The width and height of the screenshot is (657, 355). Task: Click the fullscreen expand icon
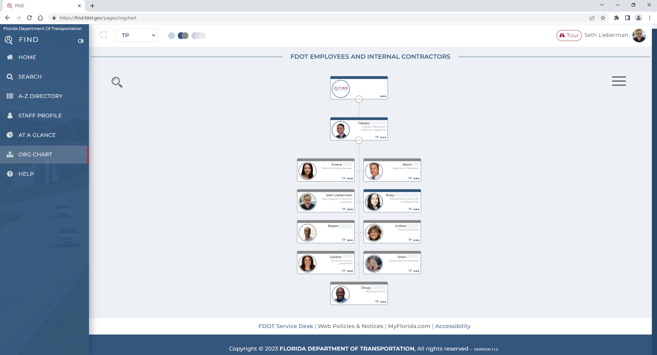pos(104,35)
